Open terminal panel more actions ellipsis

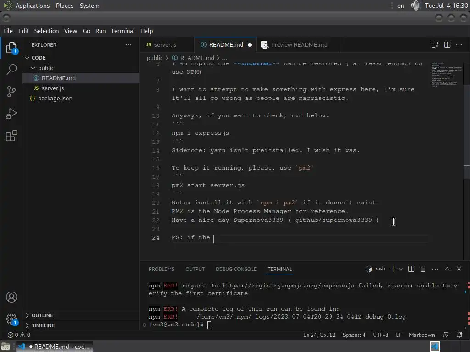click(435, 269)
